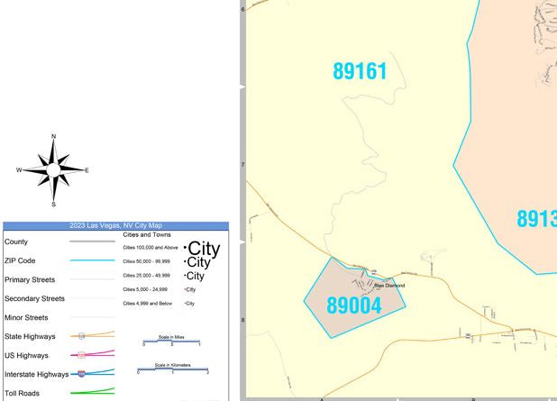This screenshot has width=557, height=401.
Task: Click the Cities 100,000 and Above sample
Action: click(203, 249)
